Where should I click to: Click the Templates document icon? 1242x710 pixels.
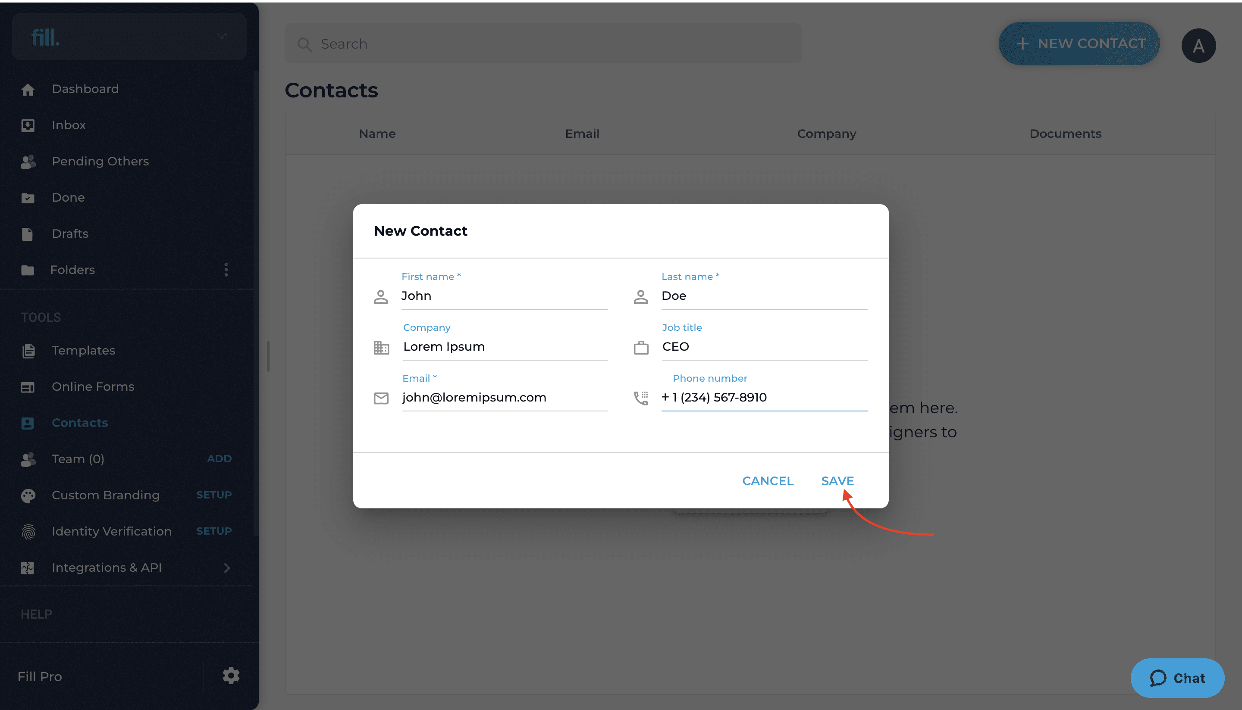pos(28,351)
